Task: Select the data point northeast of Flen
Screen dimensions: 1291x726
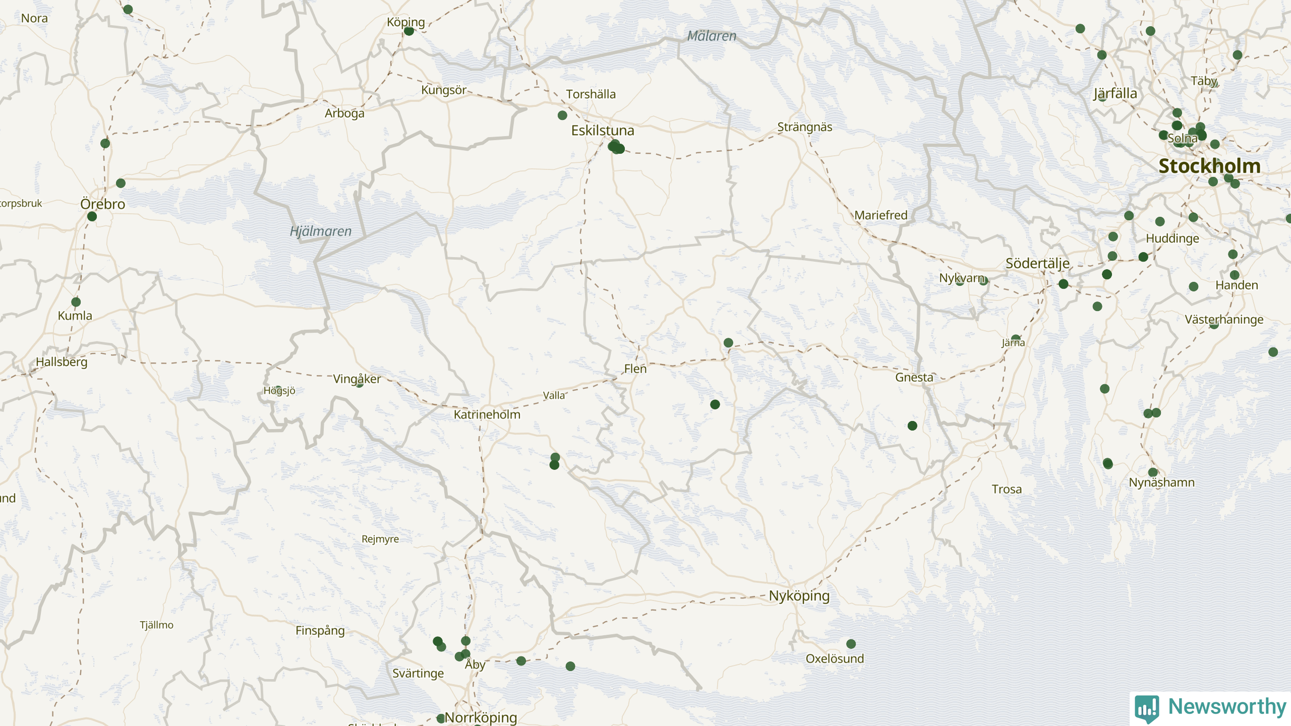Action: tap(728, 343)
